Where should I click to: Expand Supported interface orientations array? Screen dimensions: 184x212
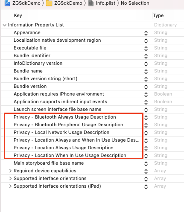(10, 178)
